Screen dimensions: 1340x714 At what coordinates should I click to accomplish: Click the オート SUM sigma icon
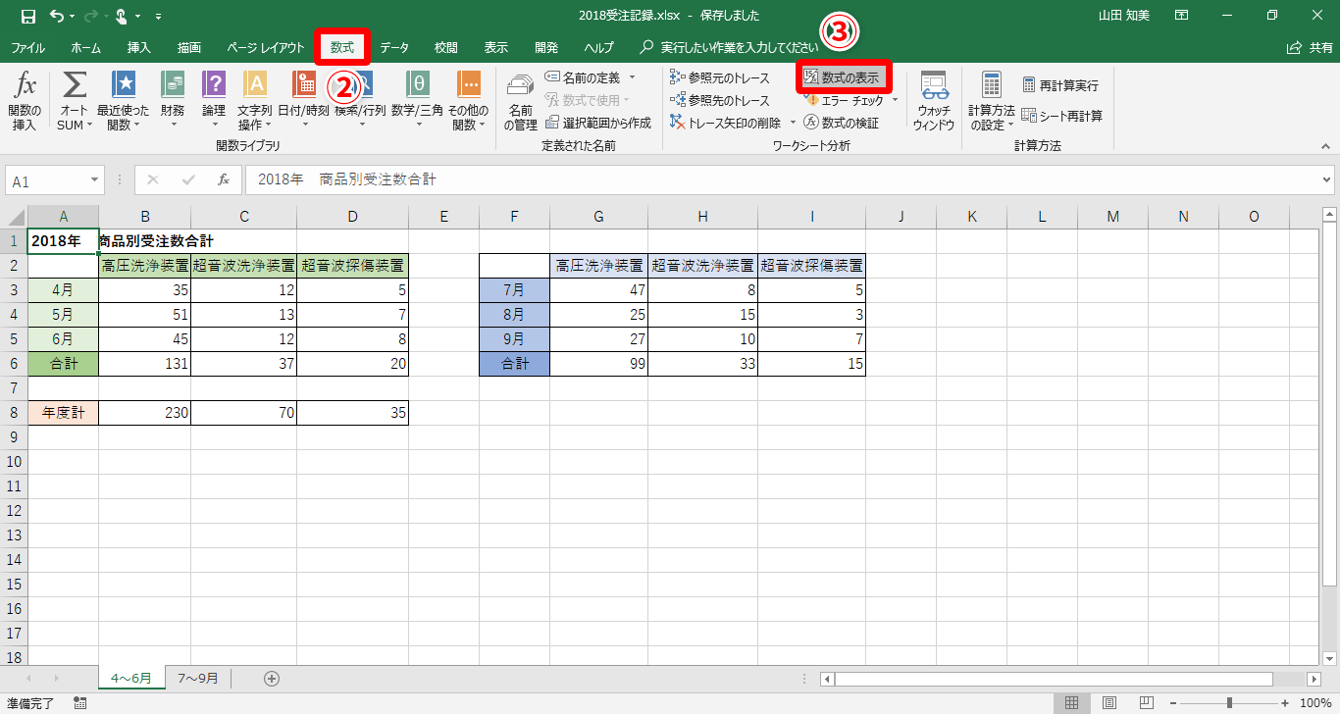pyautogui.click(x=75, y=84)
